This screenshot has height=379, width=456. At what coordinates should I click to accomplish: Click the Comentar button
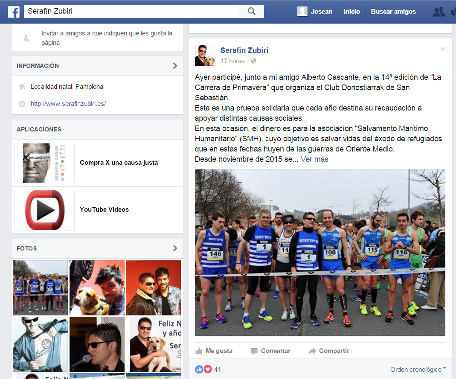coord(271,351)
